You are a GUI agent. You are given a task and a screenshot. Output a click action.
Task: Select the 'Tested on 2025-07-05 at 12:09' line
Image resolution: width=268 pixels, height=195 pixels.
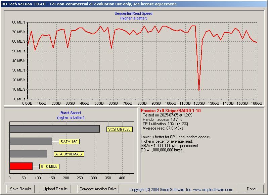pos(168,115)
